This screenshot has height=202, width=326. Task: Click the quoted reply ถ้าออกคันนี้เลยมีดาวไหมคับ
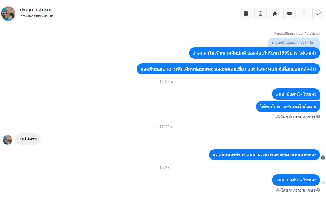pos(294,43)
